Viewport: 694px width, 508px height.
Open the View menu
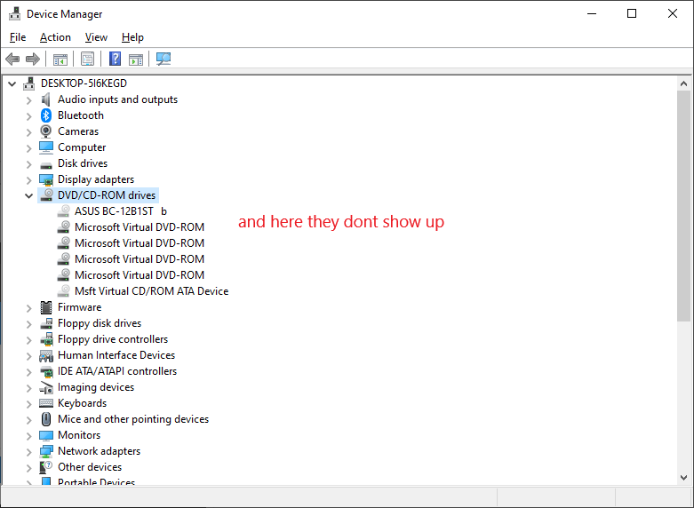96,37
